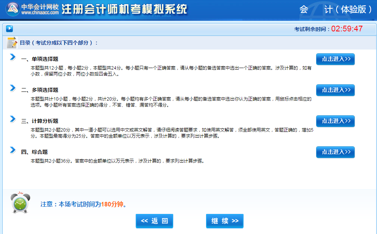Open the 综合题 section with 点击进入

(335, 152)
